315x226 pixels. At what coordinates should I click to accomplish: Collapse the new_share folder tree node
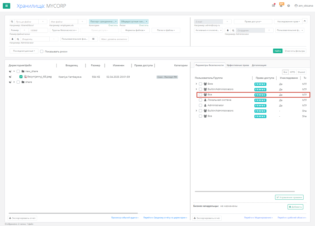pyautogui.click(x=14, y=71)
